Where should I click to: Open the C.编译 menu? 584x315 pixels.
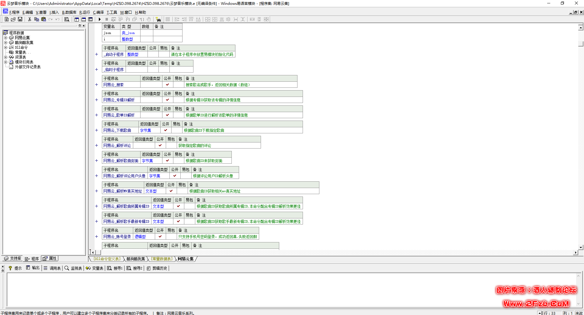pyautogui.click(x=98, y=12)
